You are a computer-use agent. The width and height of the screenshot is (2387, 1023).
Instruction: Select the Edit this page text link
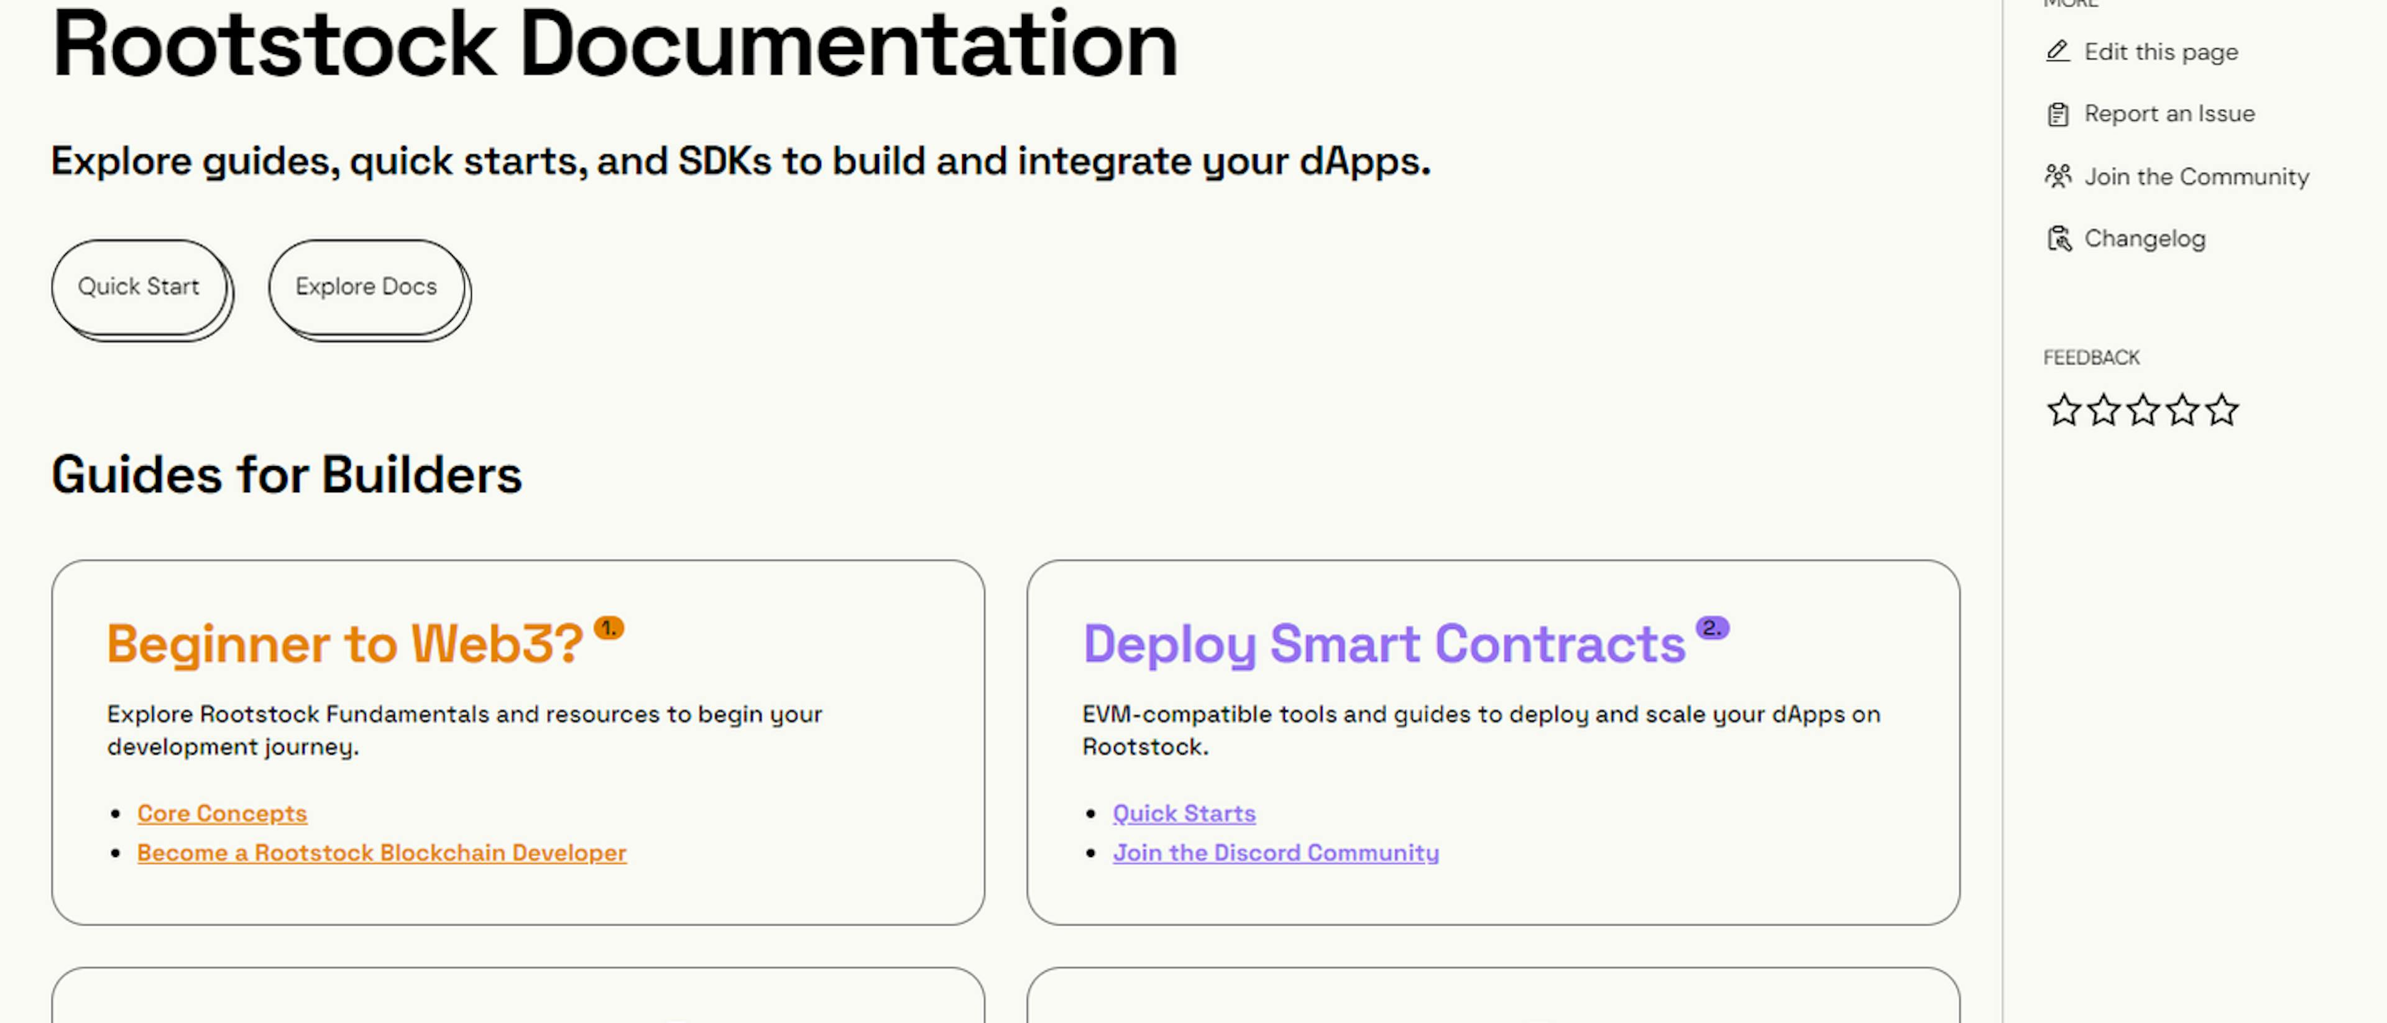point(2161,52)
